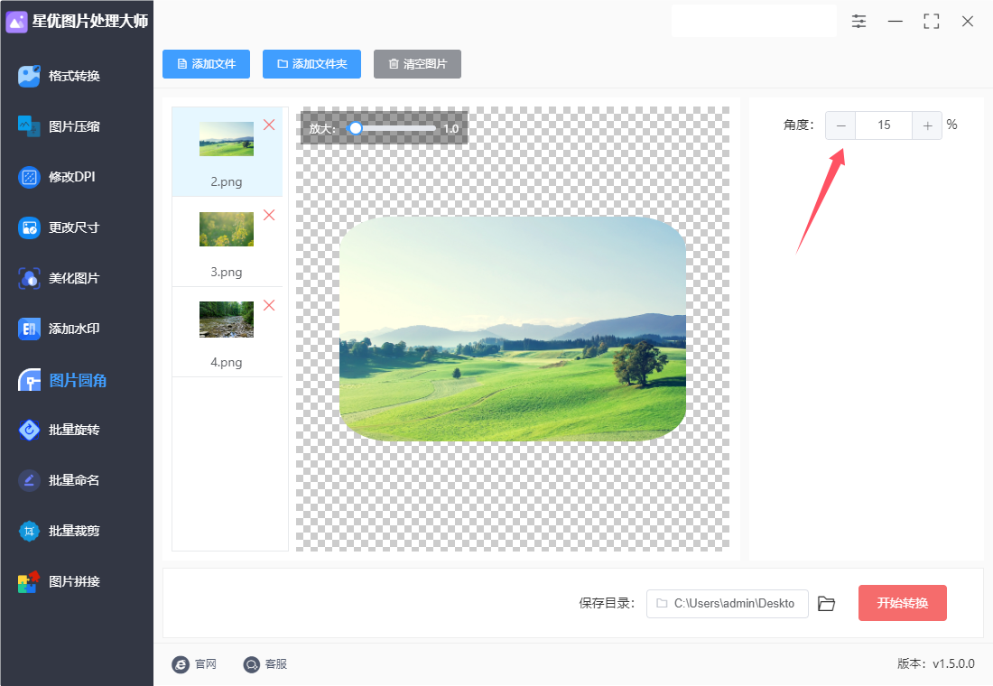Screen dimensions: 993x686
Task: Click the 开始转换 start conversion button
Action: coord(903,603)
